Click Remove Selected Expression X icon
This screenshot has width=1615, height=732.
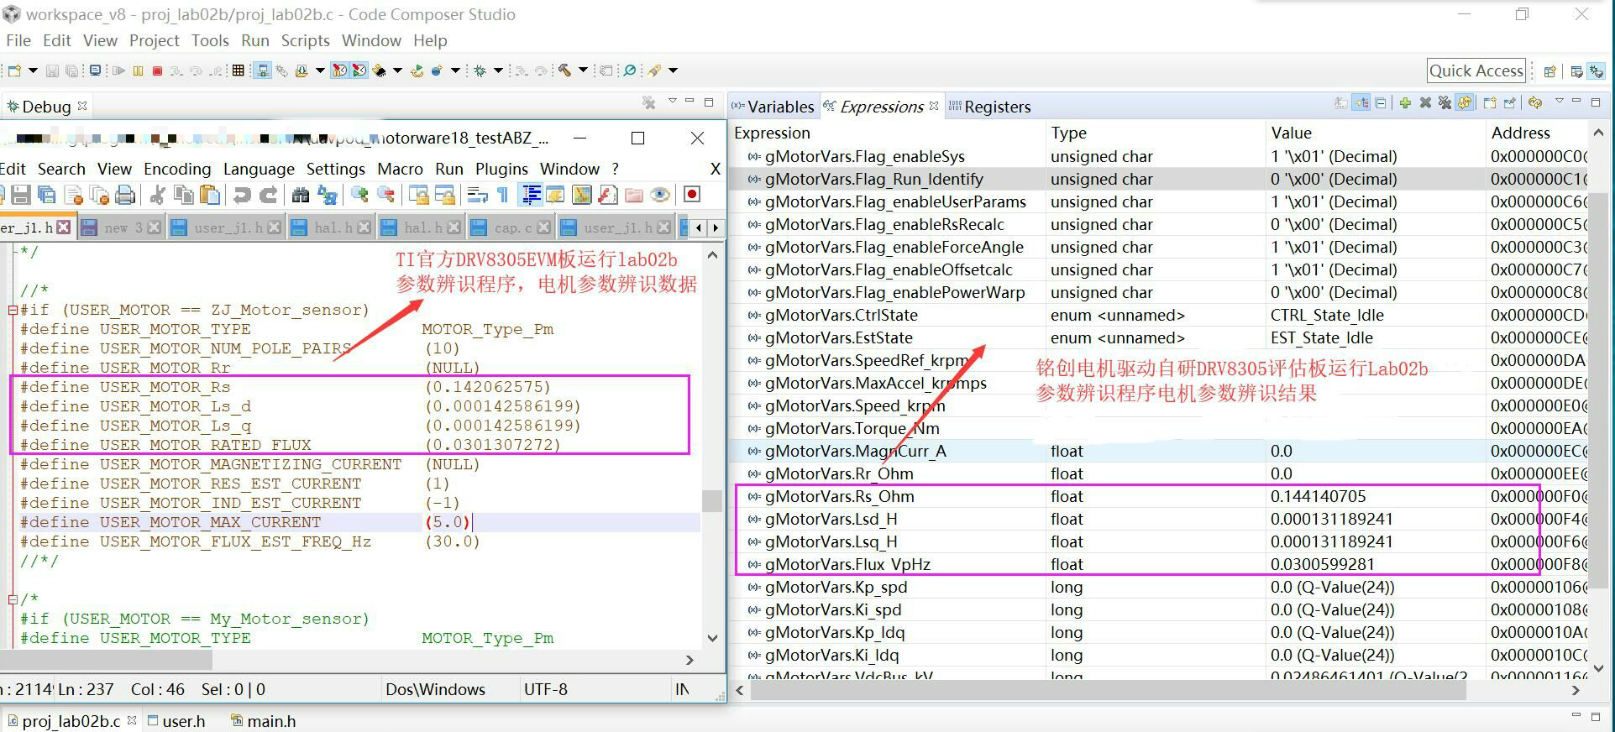[x=1425, y=103]
